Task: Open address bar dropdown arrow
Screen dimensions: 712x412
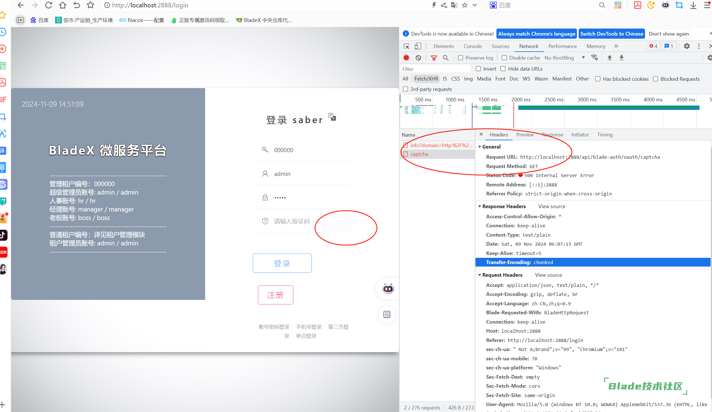Action: pyautogui.click(x=475, y=5)
